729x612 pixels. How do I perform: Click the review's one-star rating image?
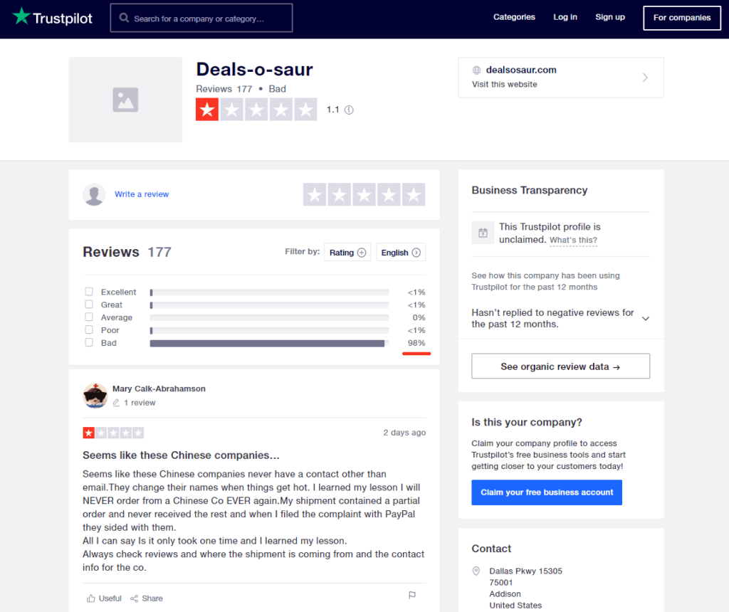click(113, 433)
